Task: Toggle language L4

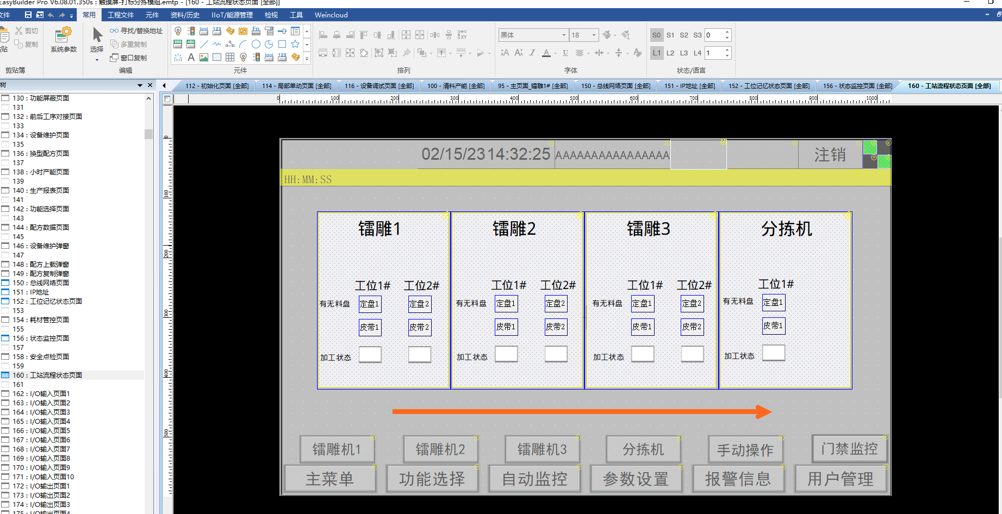Action: [698, 53]
